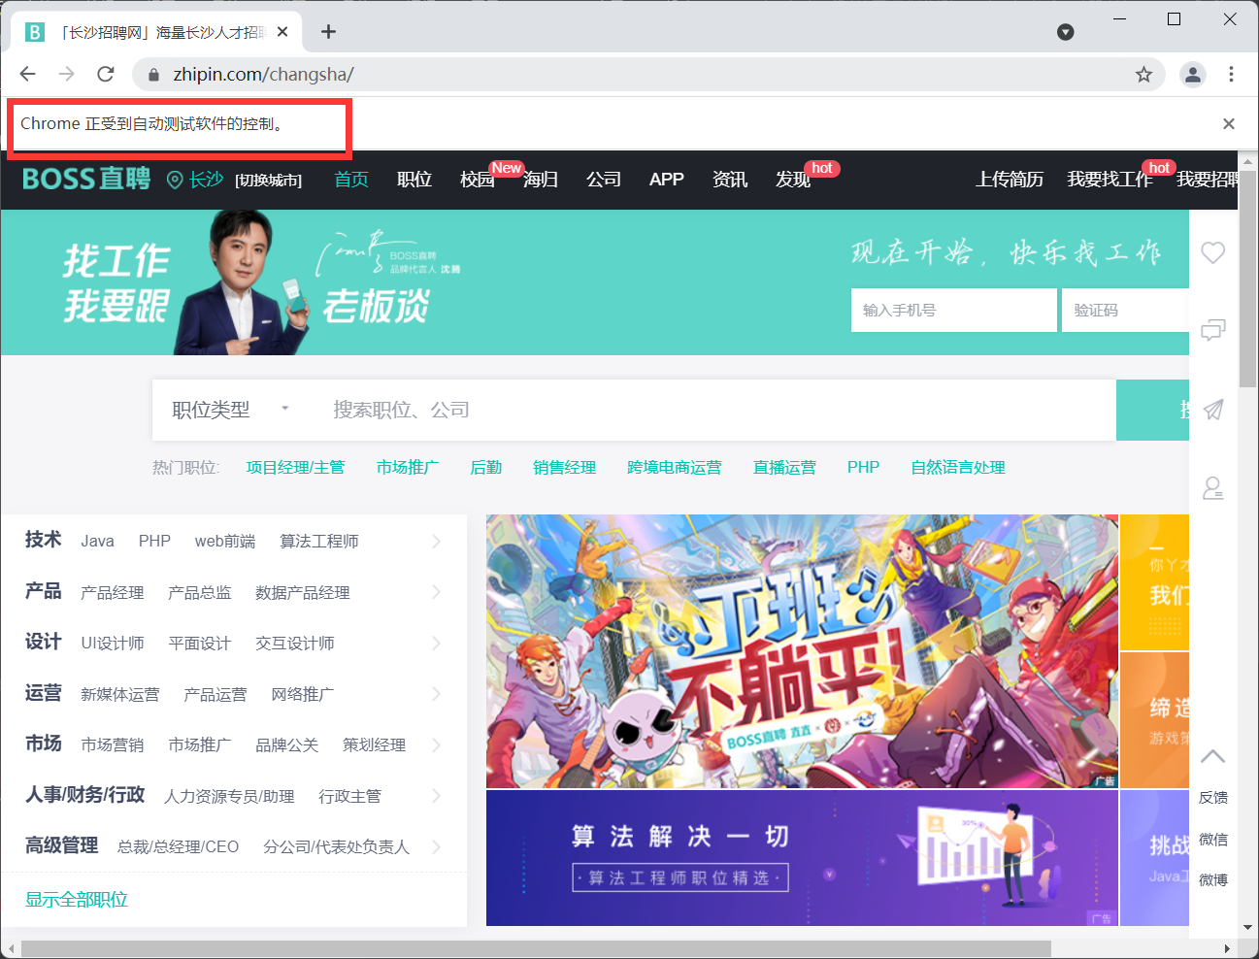The height and width of the screenshot is (959, 1259).
Task: Click the paper plane icon in sidebar
Action: (1212, 410)
